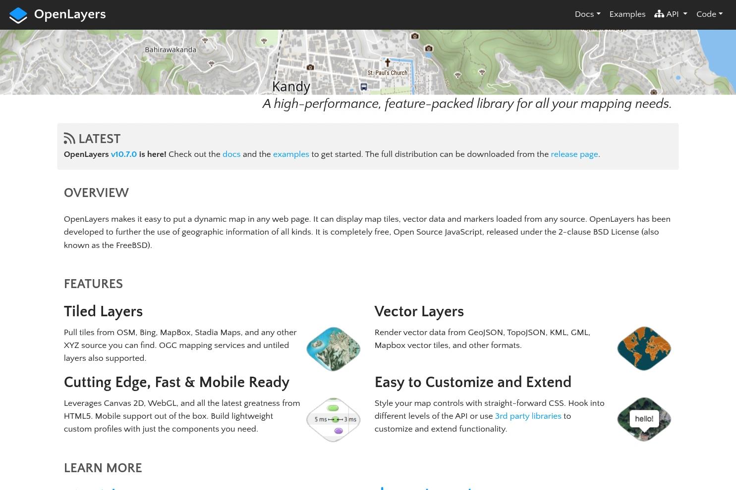Click the Kandy label on the map

tap(291, 87)
